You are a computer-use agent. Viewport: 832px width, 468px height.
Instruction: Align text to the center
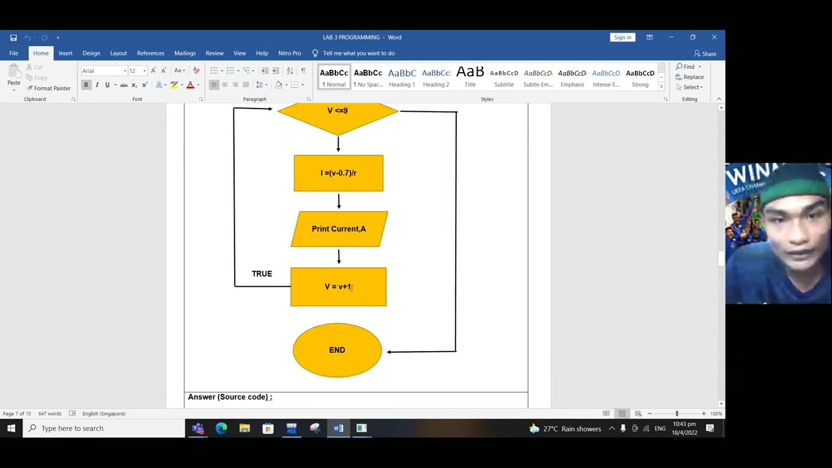click(x=224, y=85)
